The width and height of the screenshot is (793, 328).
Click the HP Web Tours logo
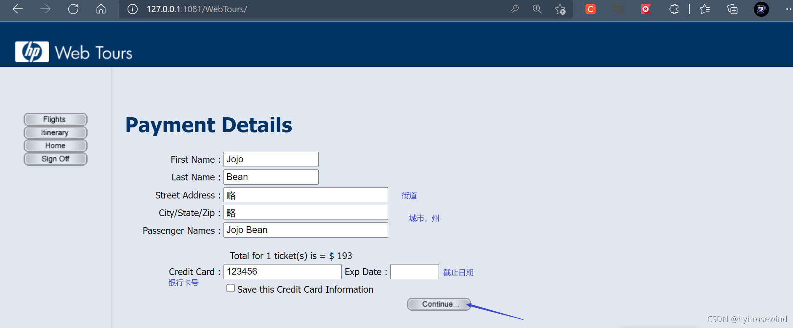click(74, 52)
